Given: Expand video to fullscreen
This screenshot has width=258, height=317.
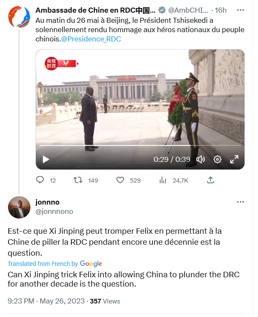Looking at the screenshot, I should tap(234, 159).
